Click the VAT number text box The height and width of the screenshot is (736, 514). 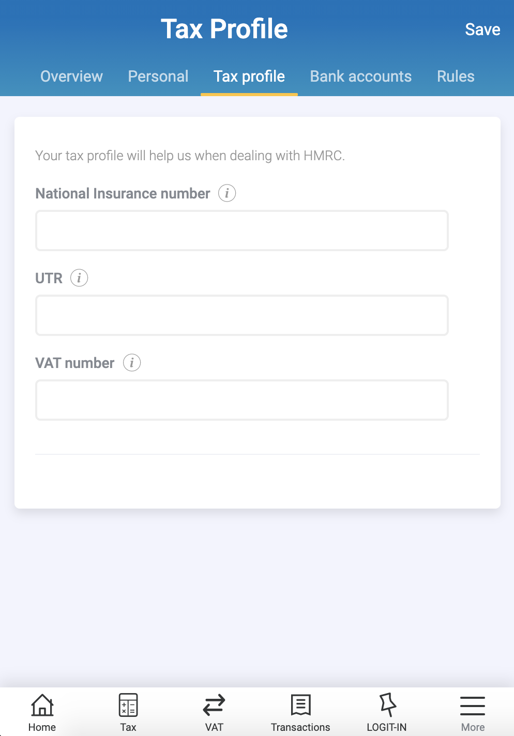pyautogui.click(x=241, y=400)
